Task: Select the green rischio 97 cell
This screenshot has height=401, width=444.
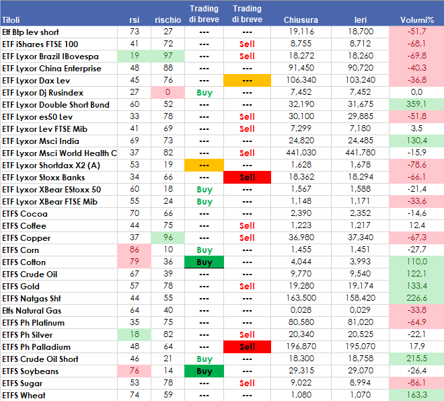Action: [168, 56]
